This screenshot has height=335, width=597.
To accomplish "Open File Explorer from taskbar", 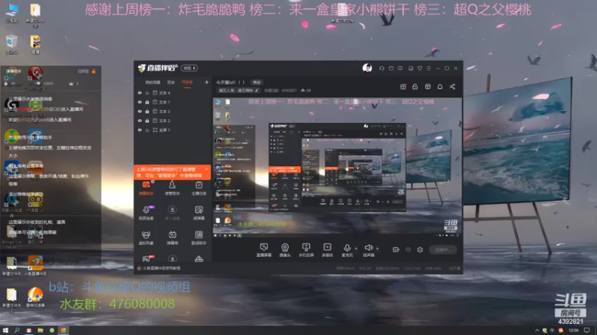I will (x=40, y=331).
